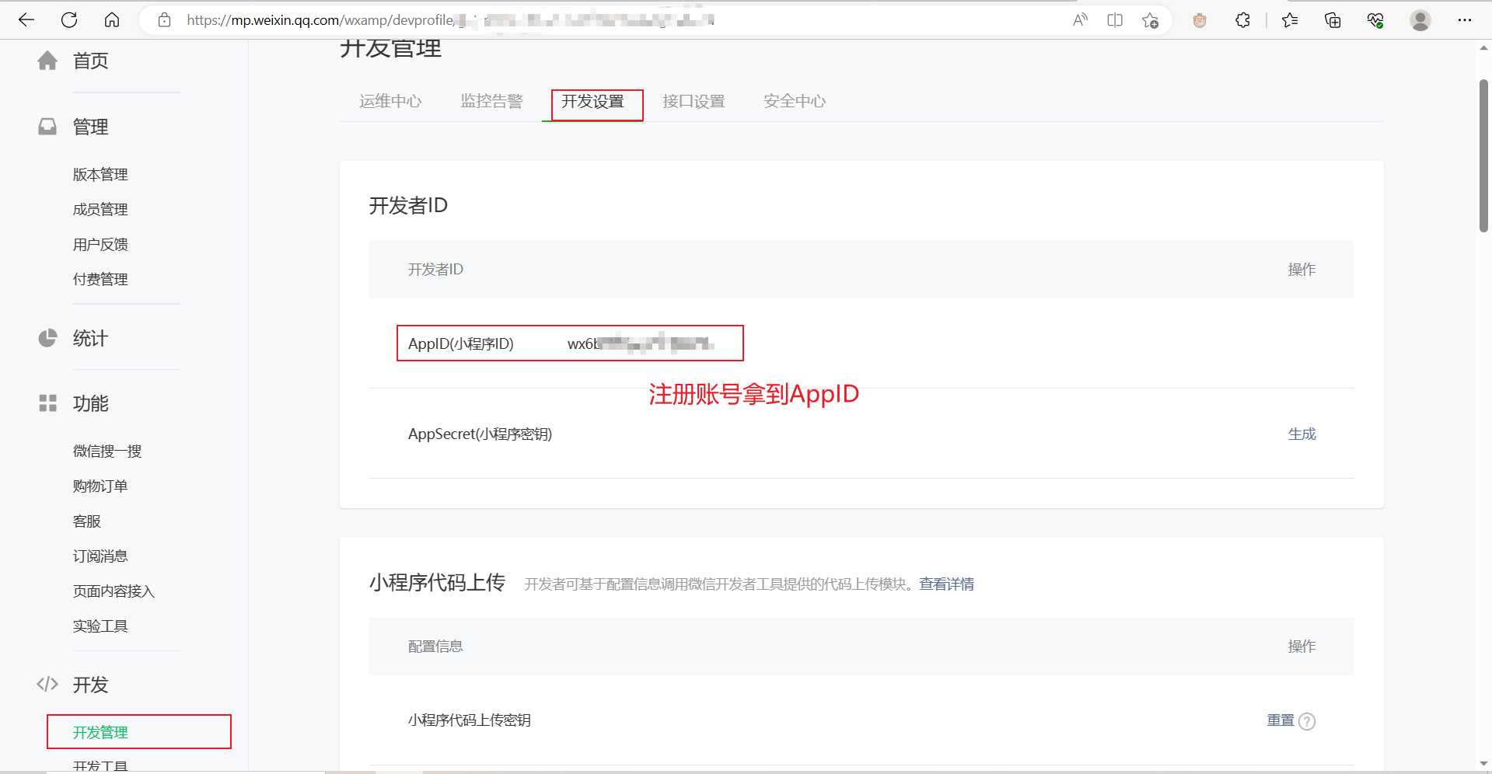Click the pie chart icon beside 统计
Screen dimensions: 1492x774
point(47,338)
